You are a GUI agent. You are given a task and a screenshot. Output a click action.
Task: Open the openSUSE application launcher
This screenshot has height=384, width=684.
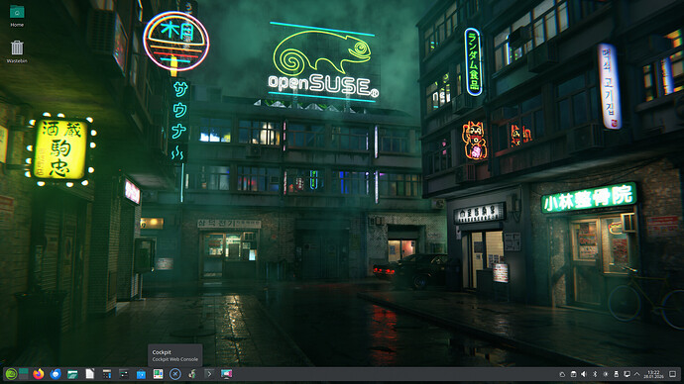tap(11, 374)
